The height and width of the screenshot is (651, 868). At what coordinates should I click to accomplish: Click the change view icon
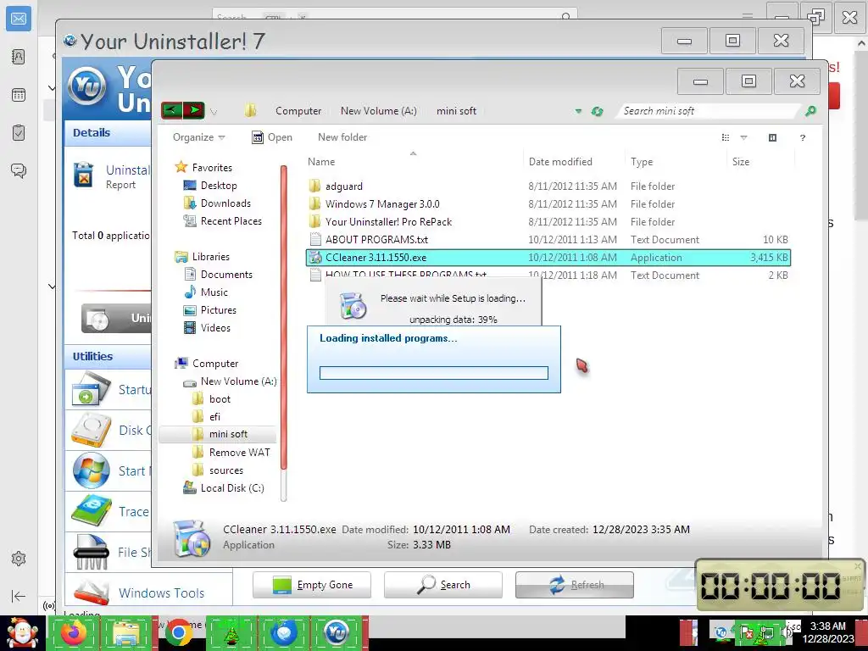pyautogui.click(x=726, y=137)
